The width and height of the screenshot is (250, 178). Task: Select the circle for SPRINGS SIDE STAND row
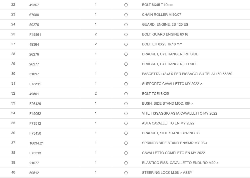[126, 143]
